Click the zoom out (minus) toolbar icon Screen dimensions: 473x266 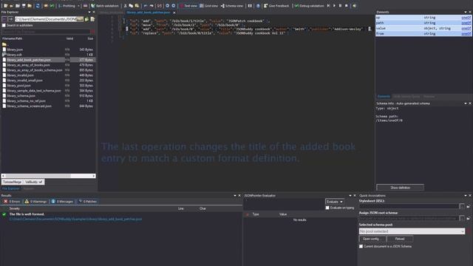click(174, 6)
